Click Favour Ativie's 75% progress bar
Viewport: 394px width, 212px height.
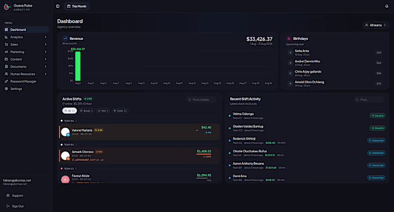(x=204, y=178)
